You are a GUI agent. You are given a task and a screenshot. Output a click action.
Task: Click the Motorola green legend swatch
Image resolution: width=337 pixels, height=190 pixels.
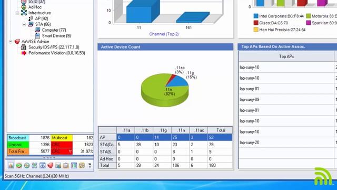(309, 16)
